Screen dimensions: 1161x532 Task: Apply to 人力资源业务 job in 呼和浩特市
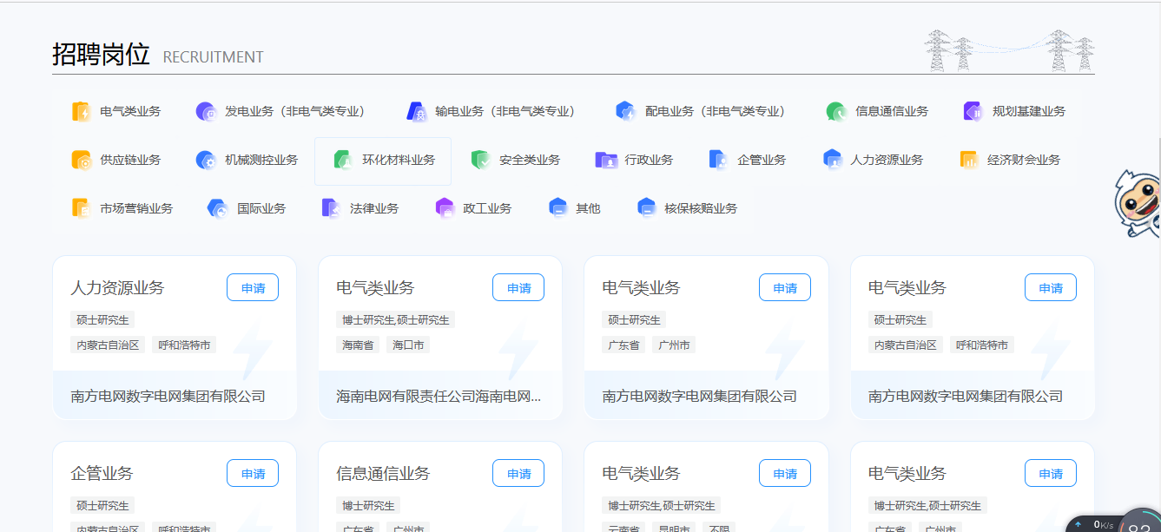tap(253, 287)
